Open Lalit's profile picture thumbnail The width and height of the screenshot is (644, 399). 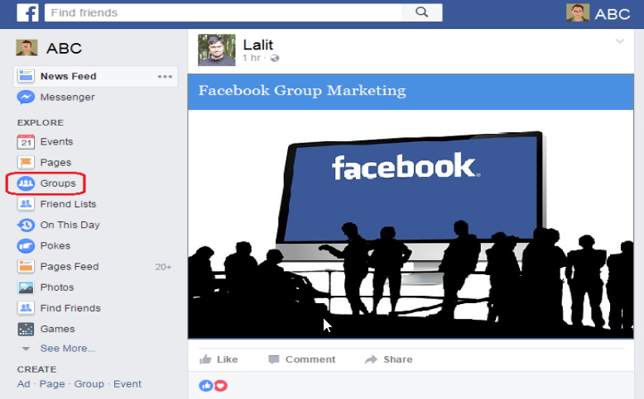(216, 50)
